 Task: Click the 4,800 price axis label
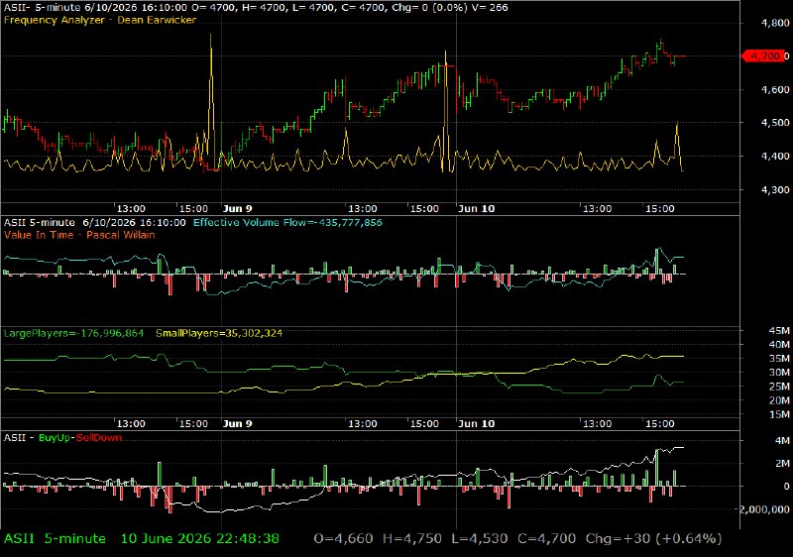pos(775,23)
